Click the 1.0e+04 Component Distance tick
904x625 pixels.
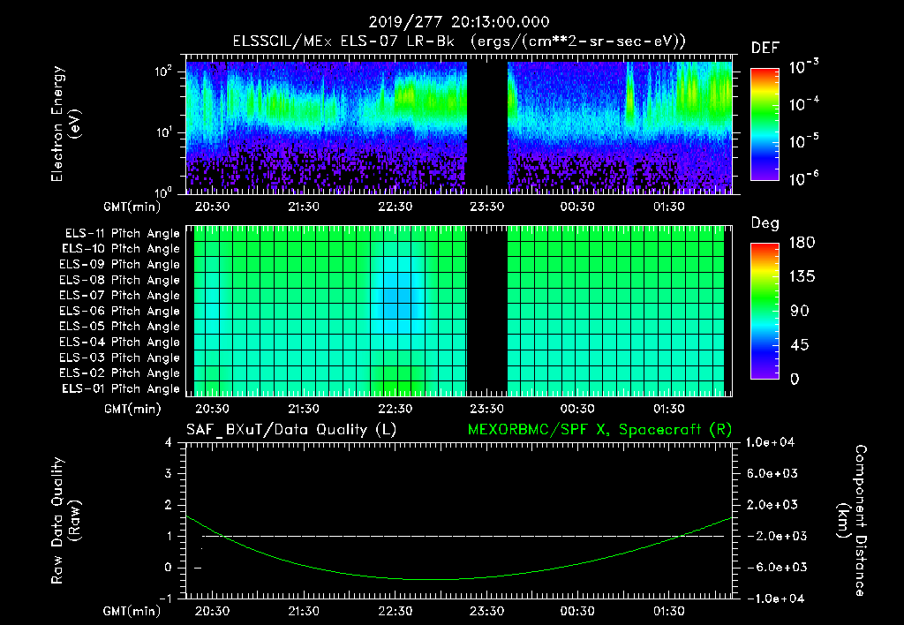point(770,443)
